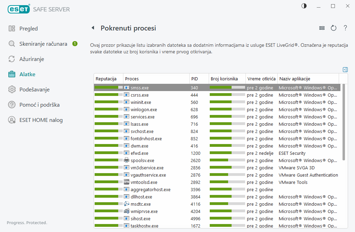Select the Pregled overview icon
The image size is (355, 232).
click(11, 28)
